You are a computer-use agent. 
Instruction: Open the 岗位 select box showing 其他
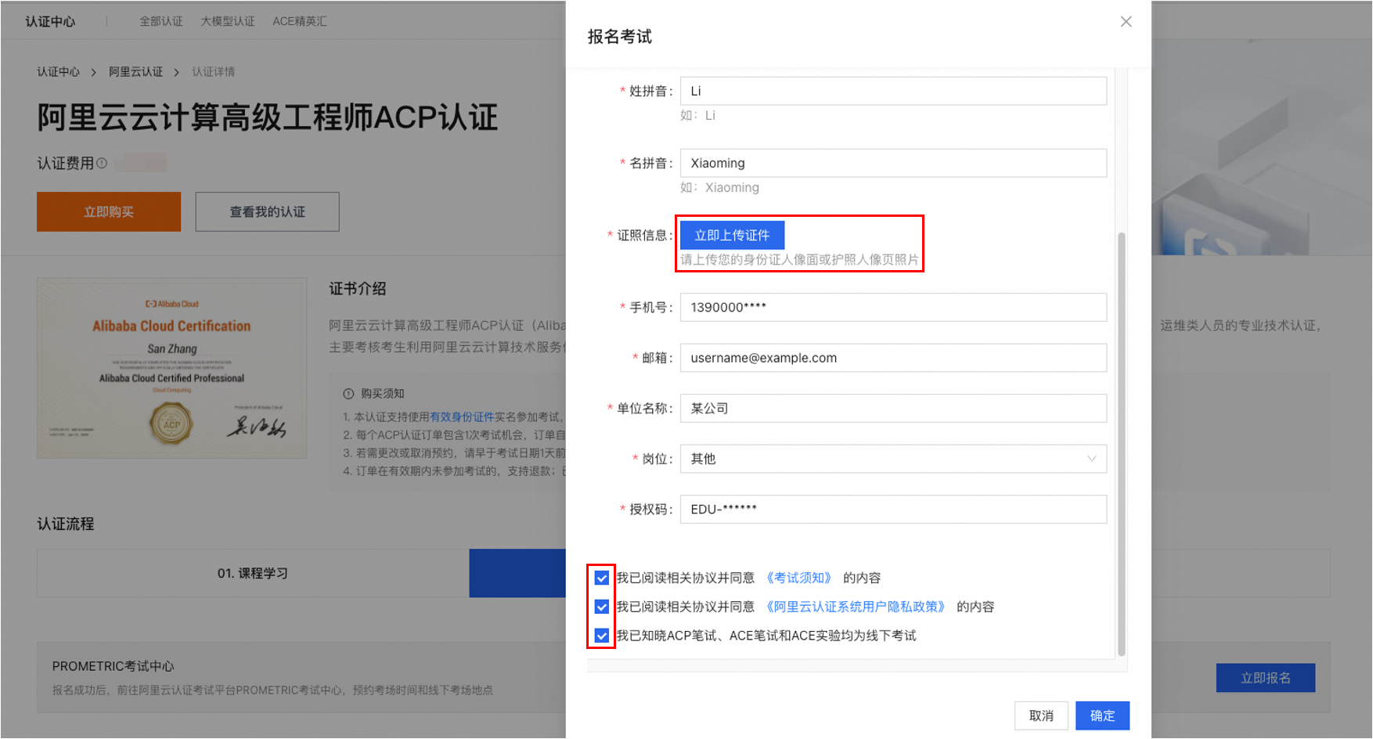click(893, 459)
